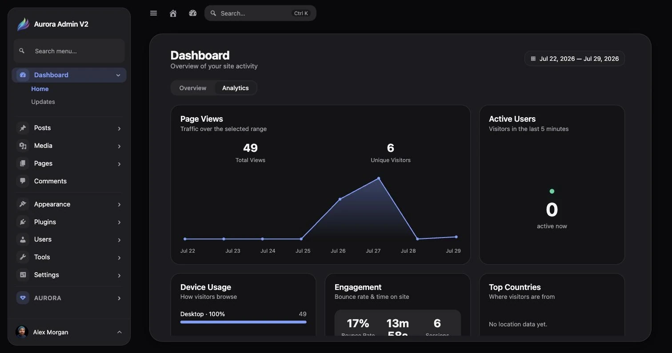This screenshot has height=353, width=672.
Task: Open Alex Morgan user menu chevron
Action: click(119, 332)
